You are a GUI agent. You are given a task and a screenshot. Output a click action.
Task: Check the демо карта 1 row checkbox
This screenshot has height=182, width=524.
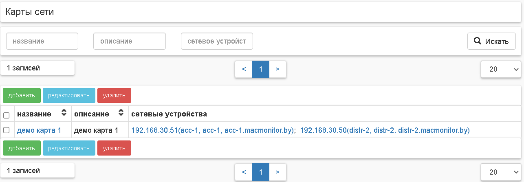6,130
